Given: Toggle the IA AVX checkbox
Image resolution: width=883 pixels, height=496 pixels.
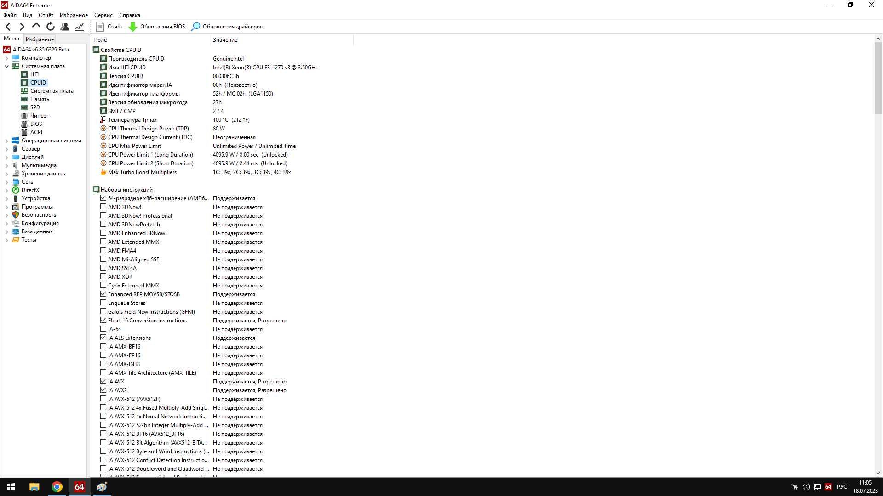Looking at the screenshot, I should [x=103, y=382].
